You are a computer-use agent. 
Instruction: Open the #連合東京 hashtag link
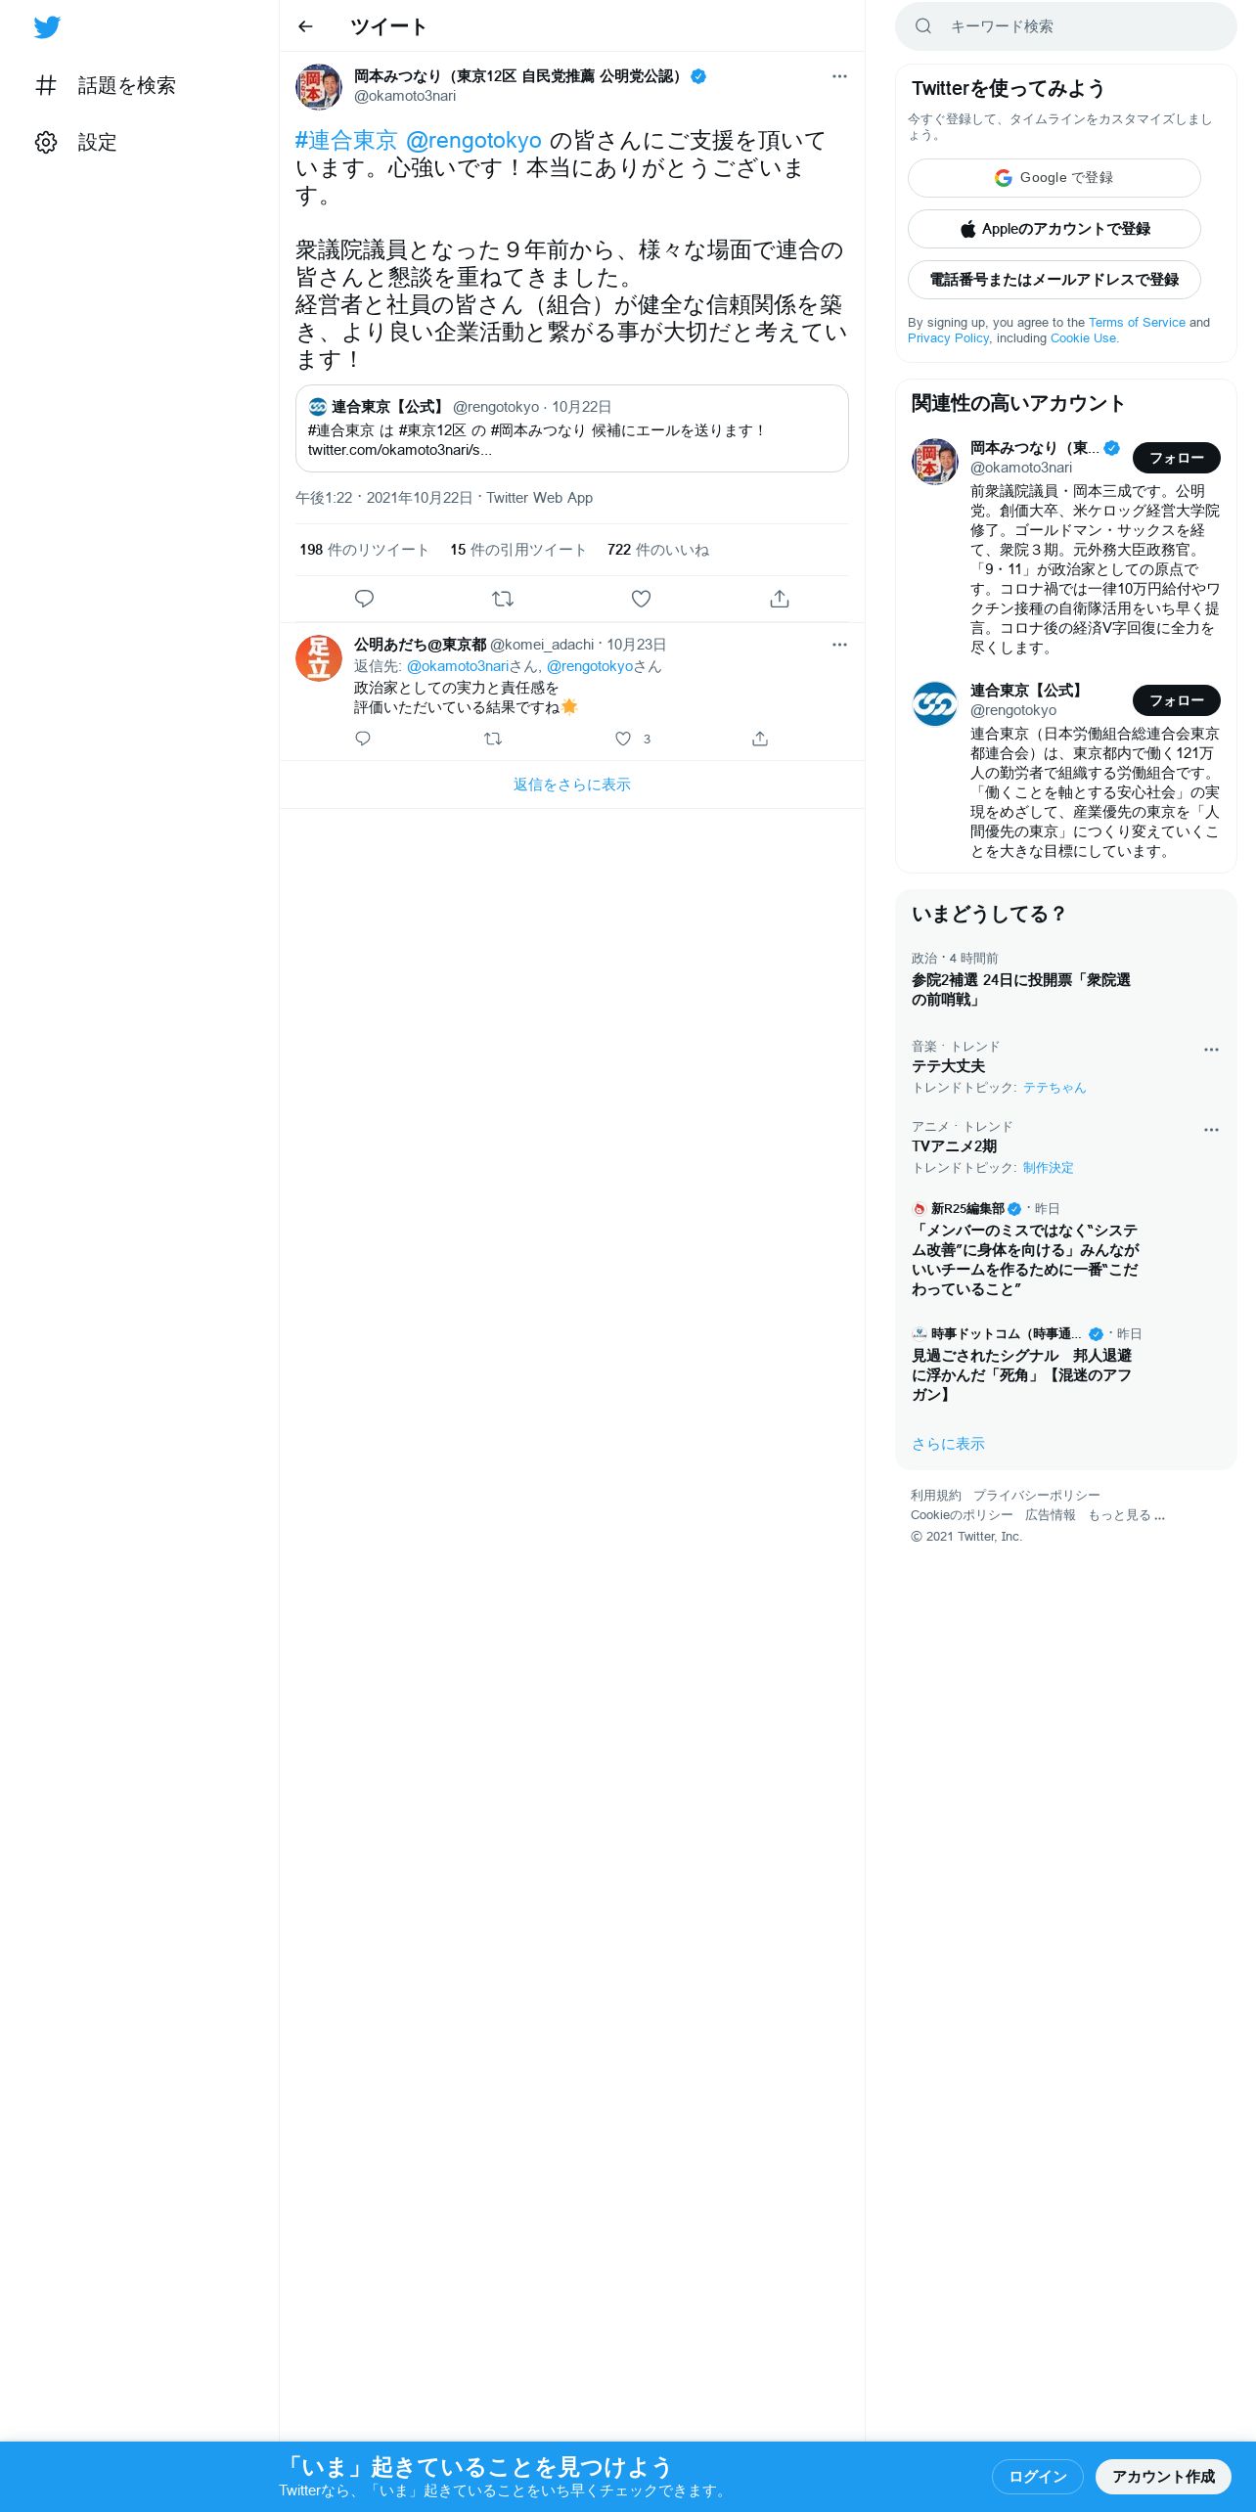pos(346,141)
